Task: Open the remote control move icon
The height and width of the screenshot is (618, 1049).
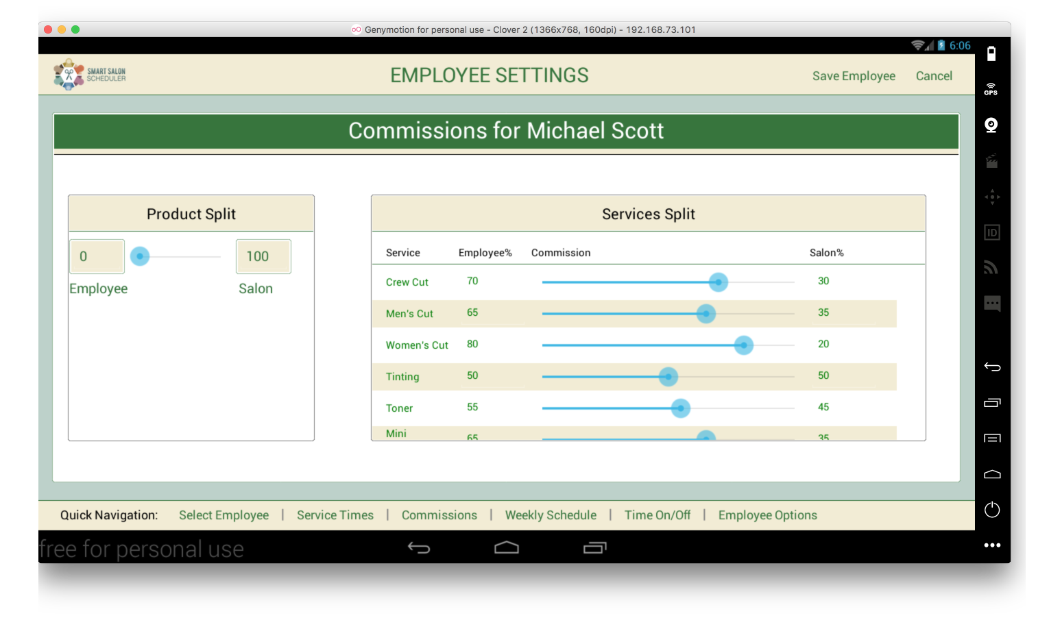Action: (x=992, y=197)
